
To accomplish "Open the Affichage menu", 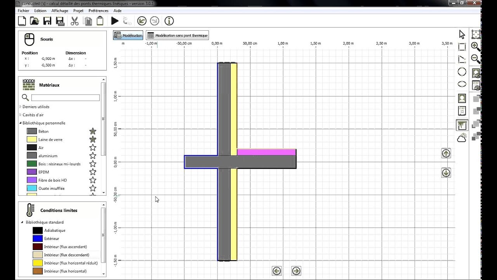I will 60,11.
